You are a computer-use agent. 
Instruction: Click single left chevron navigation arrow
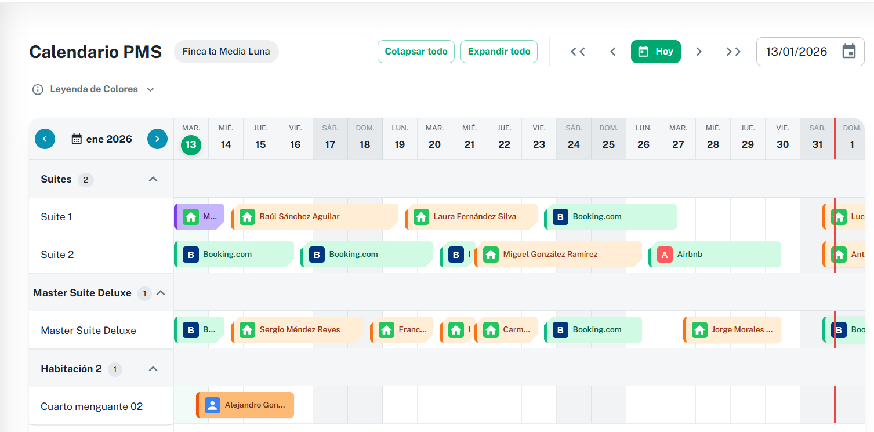point(612,52)
